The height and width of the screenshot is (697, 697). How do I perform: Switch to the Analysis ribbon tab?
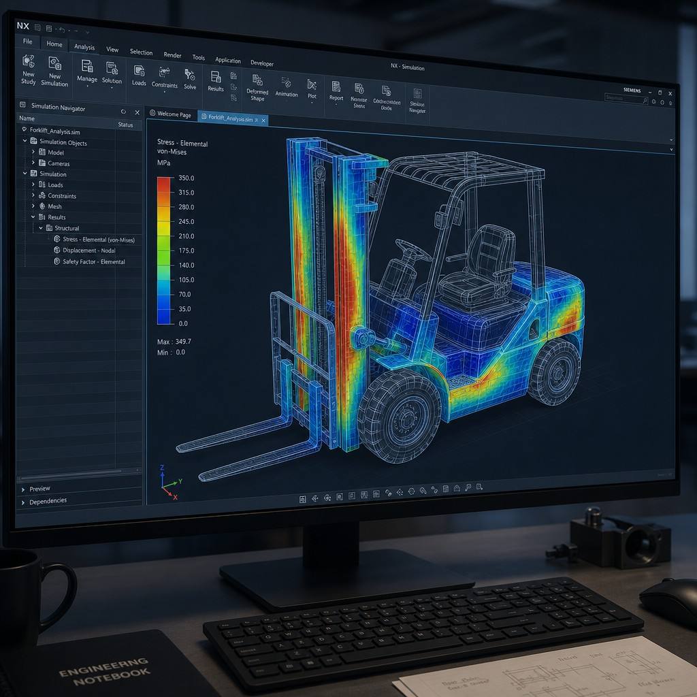84,47
